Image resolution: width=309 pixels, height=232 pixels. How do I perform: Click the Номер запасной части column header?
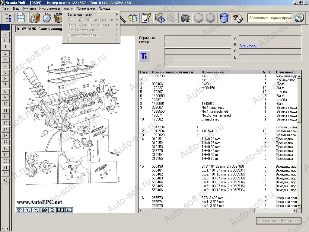[x=172, y=72]
